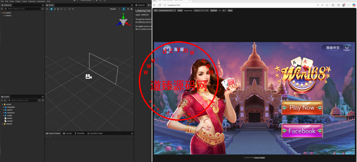Select the Assets Preview tab
357x162 pixels.
click(x=53, y=133)
